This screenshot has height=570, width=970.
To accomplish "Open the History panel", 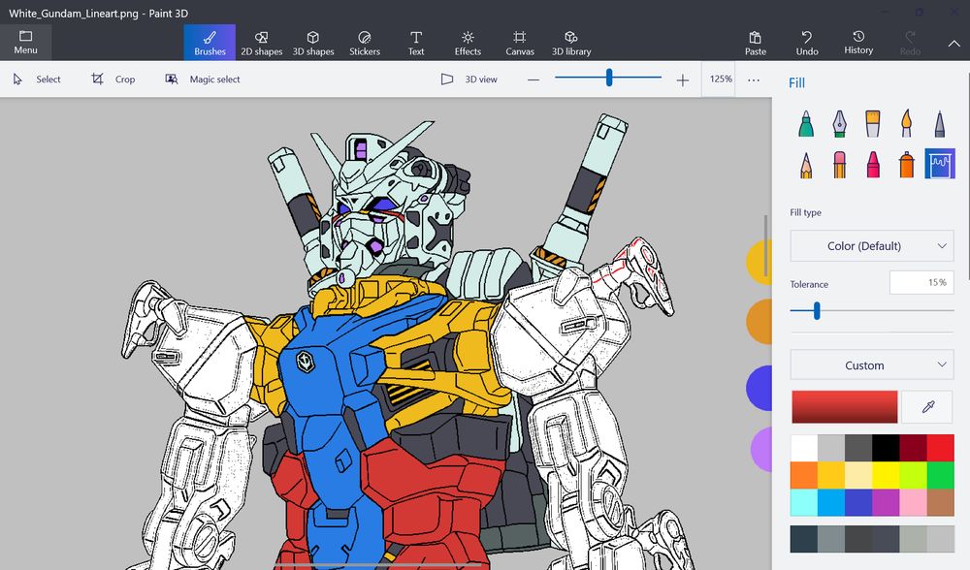I will (x=858, y=42).
